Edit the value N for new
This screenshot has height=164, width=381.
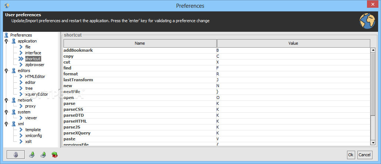click(293, 86)
